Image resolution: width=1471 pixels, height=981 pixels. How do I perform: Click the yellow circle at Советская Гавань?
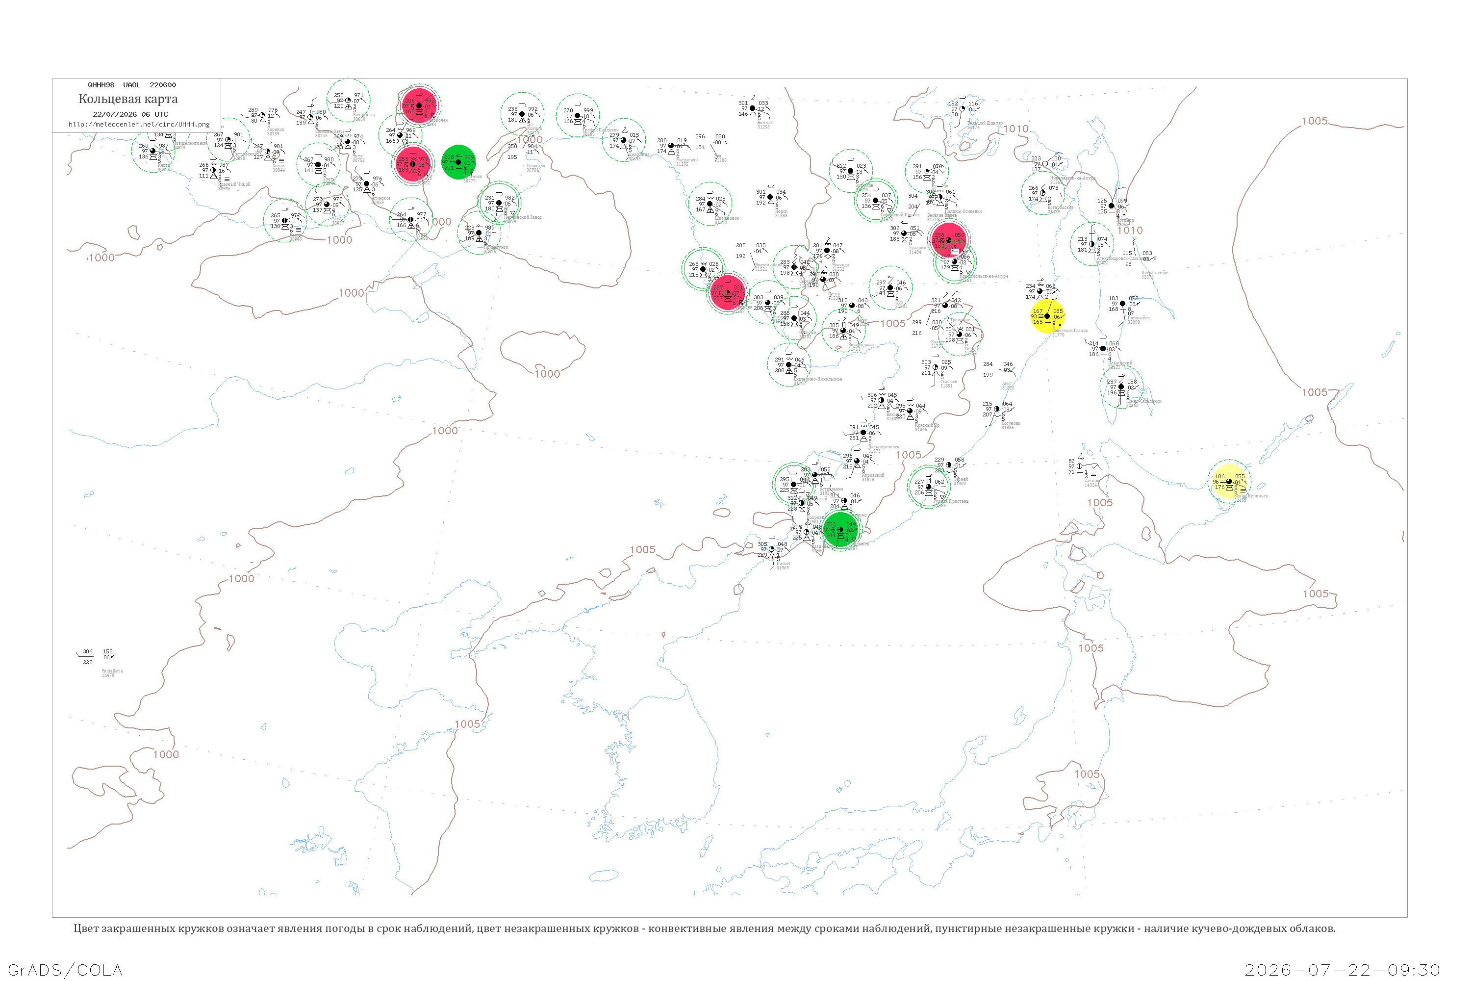tap(1047, 316)
